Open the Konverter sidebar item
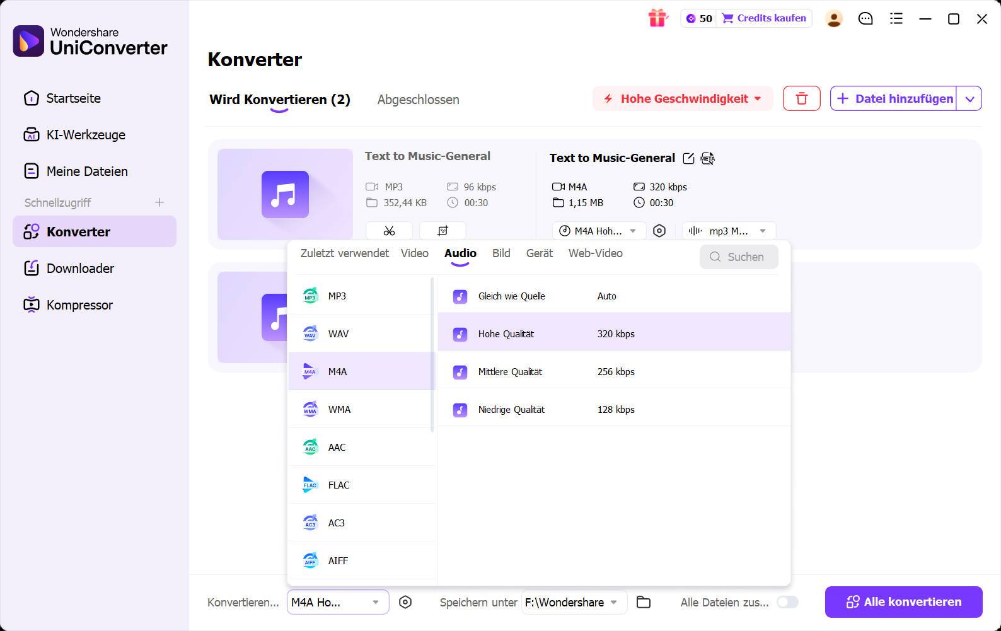The width and height of the screenshot is (1001, 631). tap(95, 231)
